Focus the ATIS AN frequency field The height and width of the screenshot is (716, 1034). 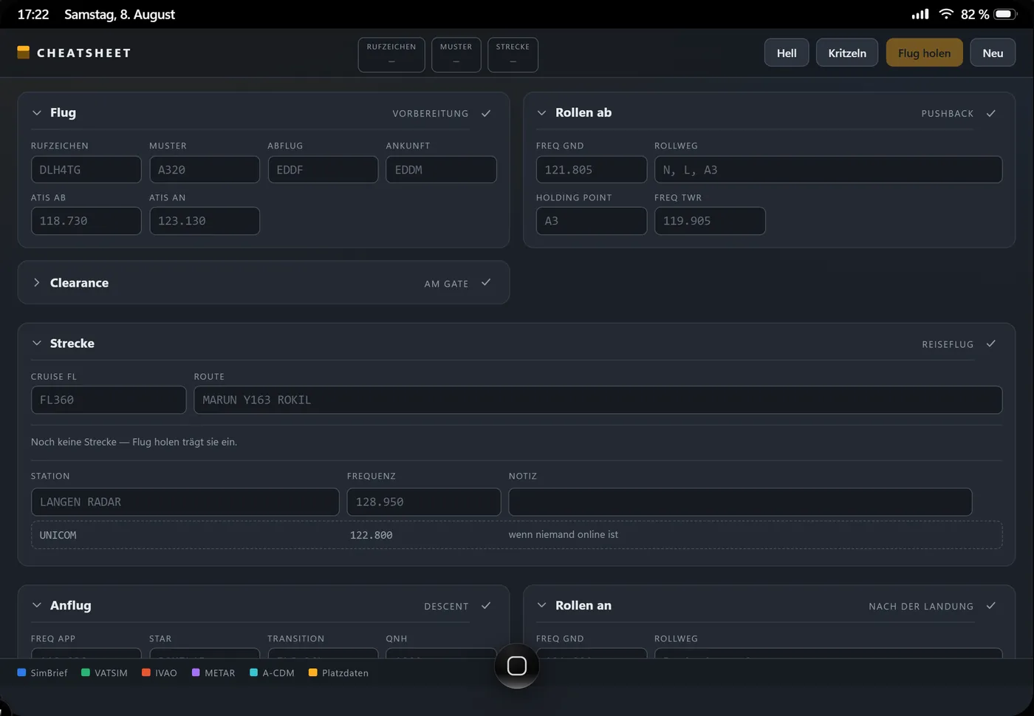tap(205, 221)
